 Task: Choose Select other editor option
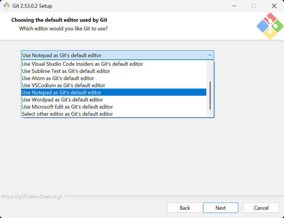pos(67,114)
